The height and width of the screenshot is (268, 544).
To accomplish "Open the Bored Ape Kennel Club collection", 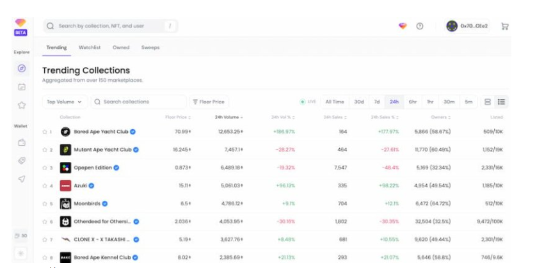I will tap(102, 258).
